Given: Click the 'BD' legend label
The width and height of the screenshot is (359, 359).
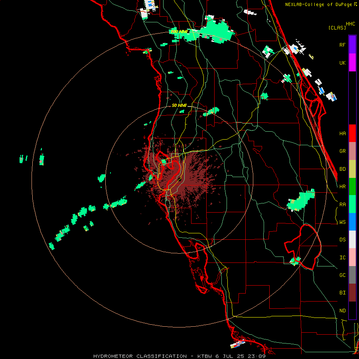Looking at the screenshot, I should (x=342, y=169).
